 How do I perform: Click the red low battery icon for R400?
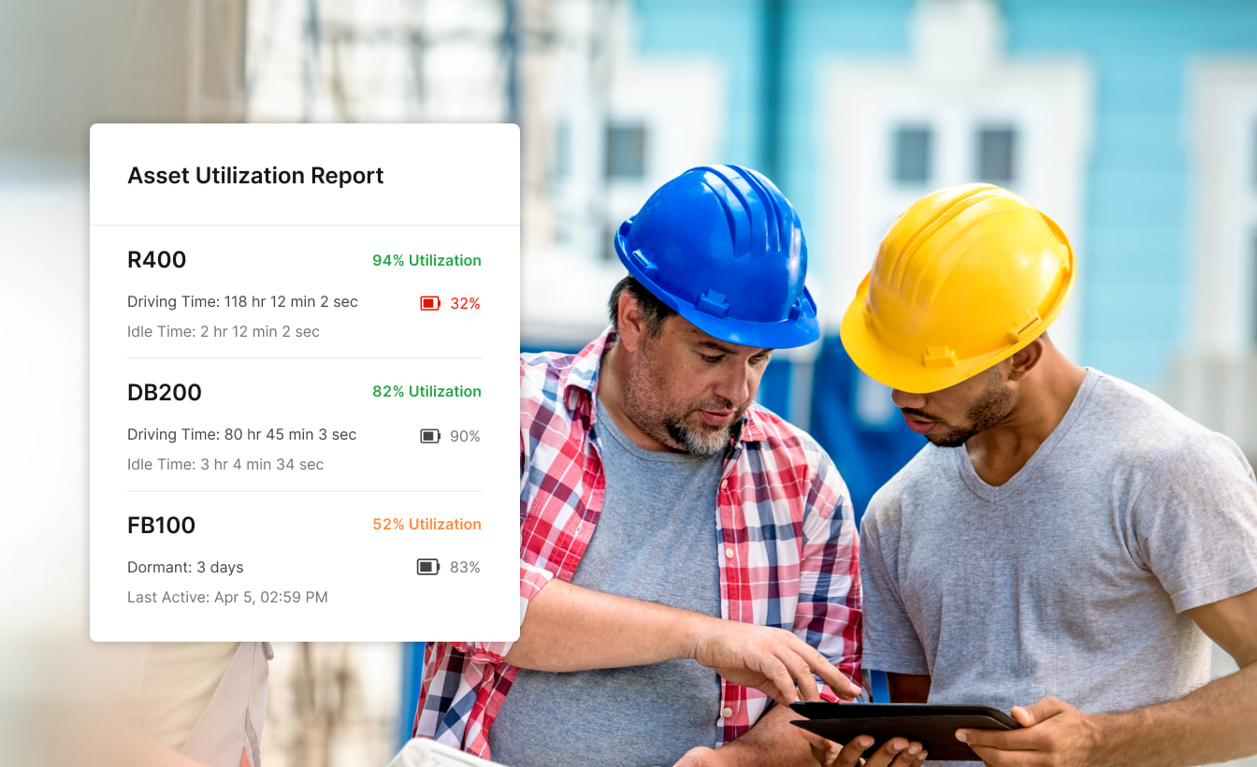[430, 303]
